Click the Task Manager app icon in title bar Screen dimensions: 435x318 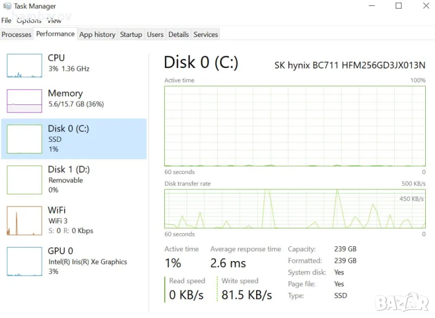[x=7, y=6]
